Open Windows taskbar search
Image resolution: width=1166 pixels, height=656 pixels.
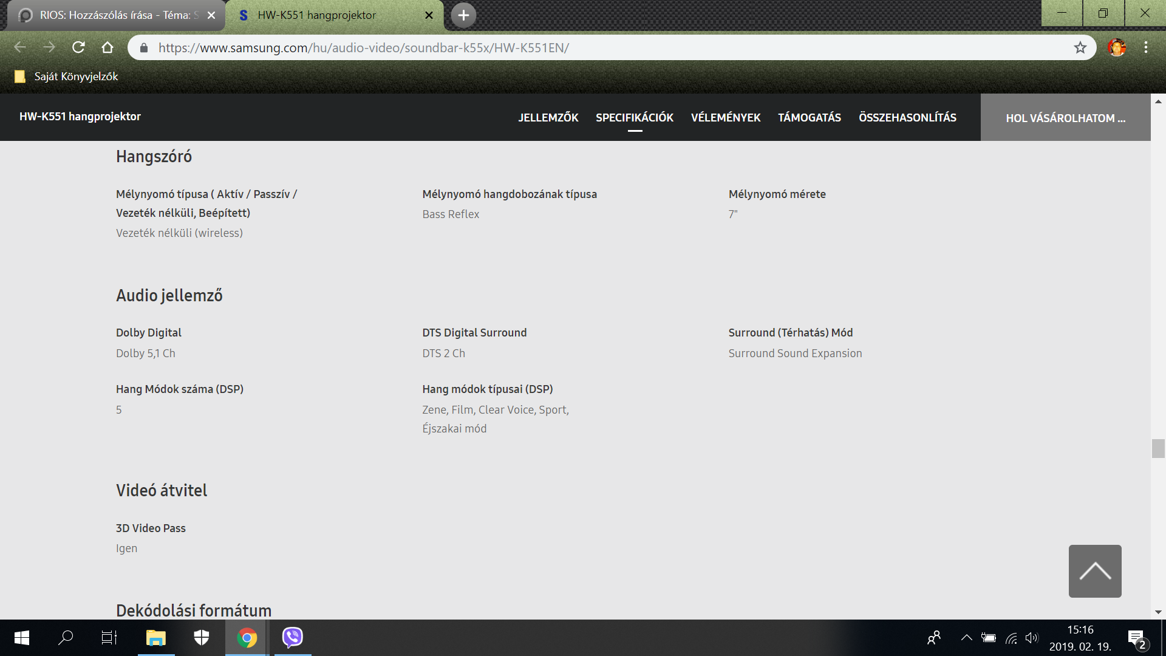66,638
